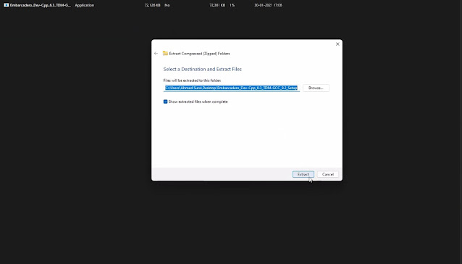Click the 'Application' type cell
Viewport: 462px width, 264px height.
click(84, 5)
